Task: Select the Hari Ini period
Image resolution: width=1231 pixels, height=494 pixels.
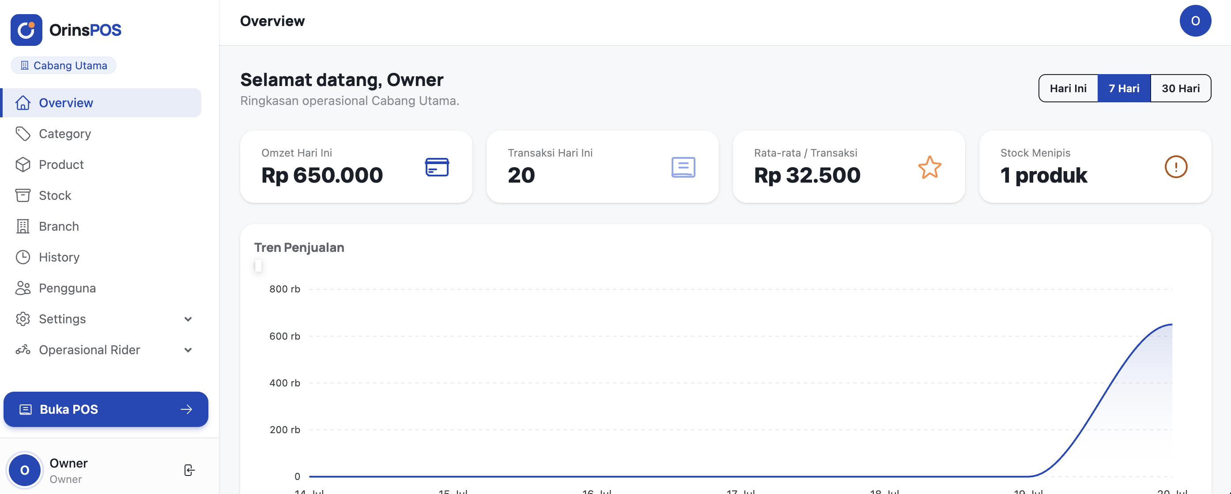Action: coord(1068,88)
